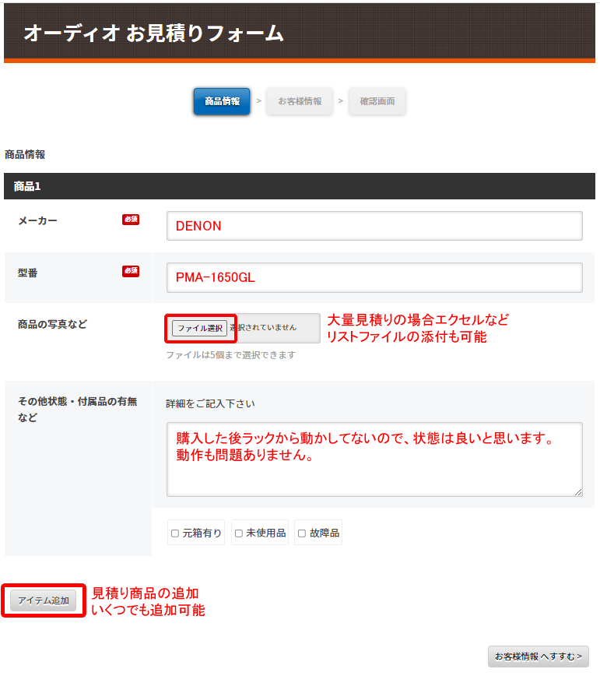Click the arrow before the 確認画面 step
The height and width of the screenshot is (676, 600).
pos(341,101)
